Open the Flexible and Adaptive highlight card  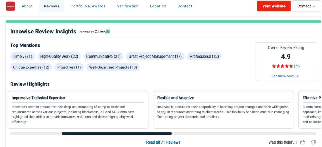click(x=223, y=110)
